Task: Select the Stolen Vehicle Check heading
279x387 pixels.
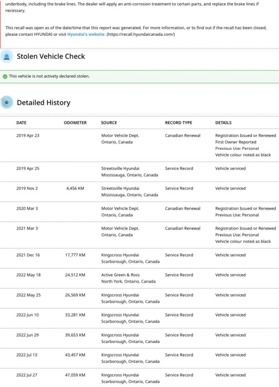Action: 51,56
